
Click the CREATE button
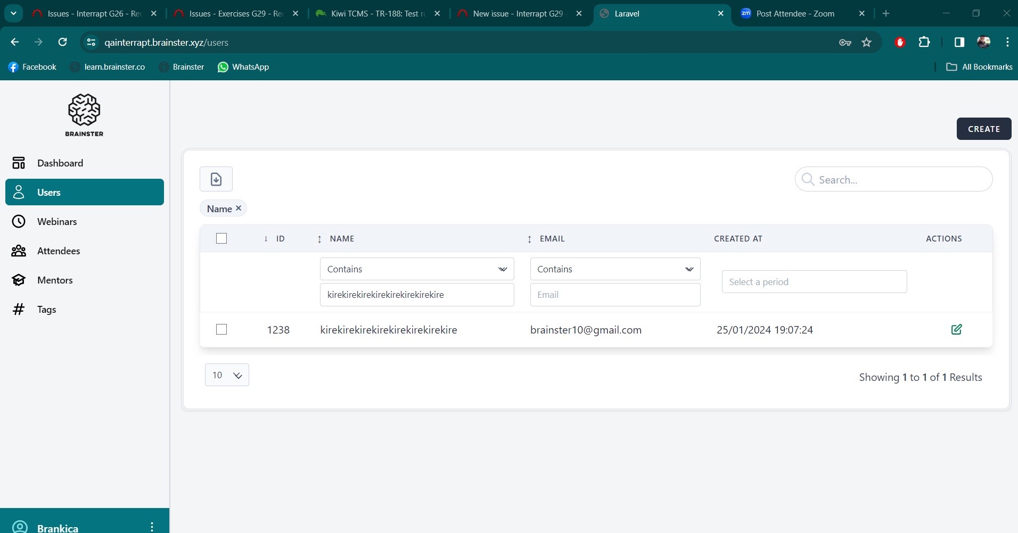pyautogui.click(x=983, y=129)
